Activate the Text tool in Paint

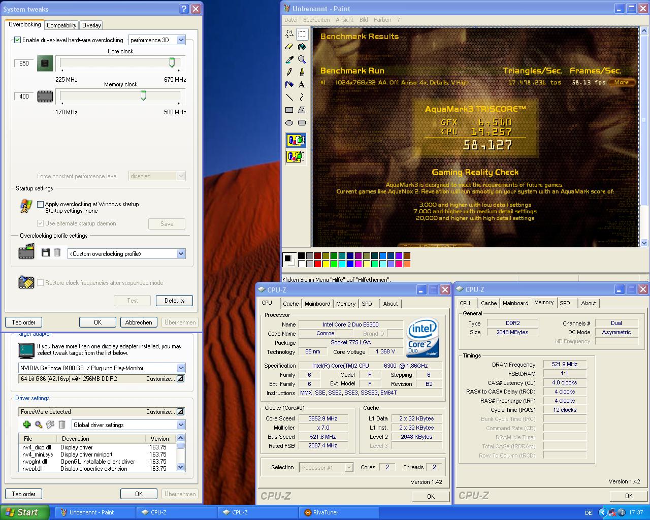(302, 85)
